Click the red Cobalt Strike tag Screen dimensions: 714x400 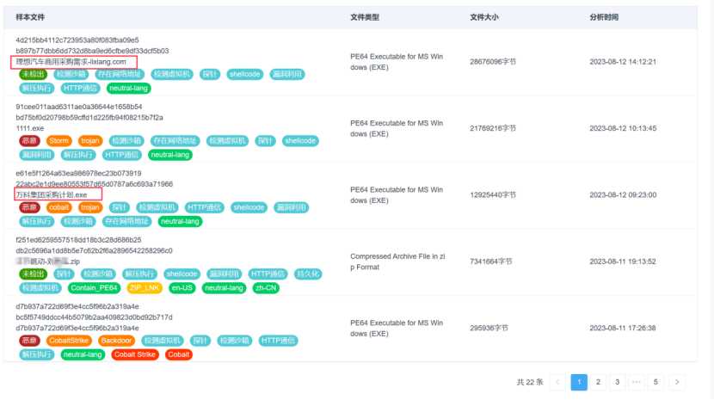135,354
